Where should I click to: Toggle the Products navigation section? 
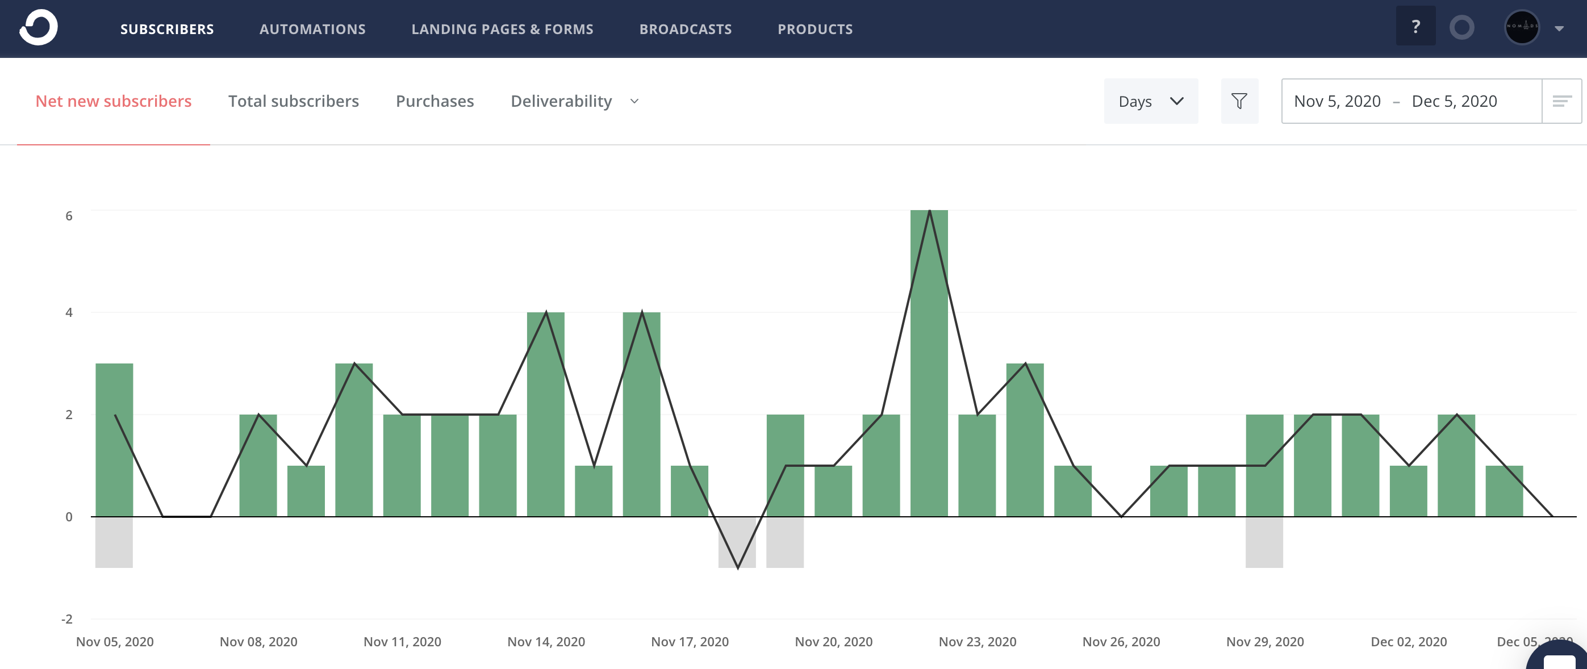coord(816,28)
